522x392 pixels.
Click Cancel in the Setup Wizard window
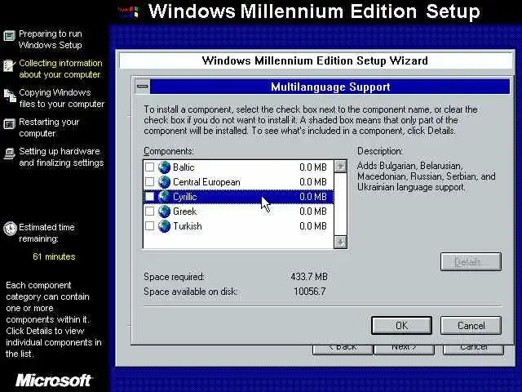(x=473, y=348)
